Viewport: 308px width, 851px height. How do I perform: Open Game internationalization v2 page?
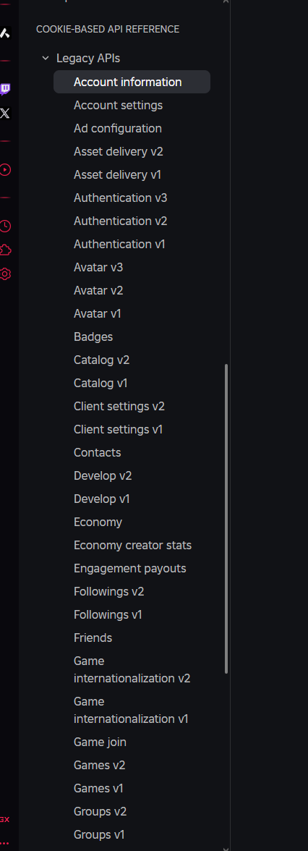pyautogui.click(x=132, y=670)
